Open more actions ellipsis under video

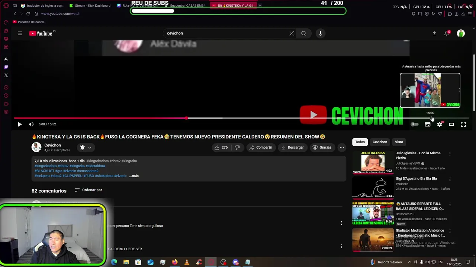tap(342, 148)
